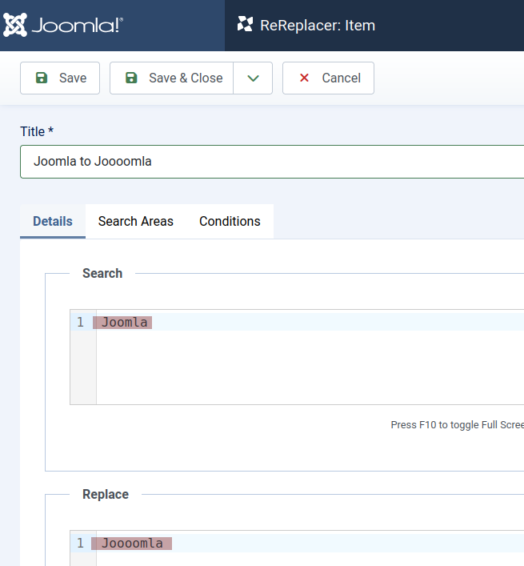
Task: Click the 'Press F10 to toggle Full Screen' hint
Action: pos(458,424)
